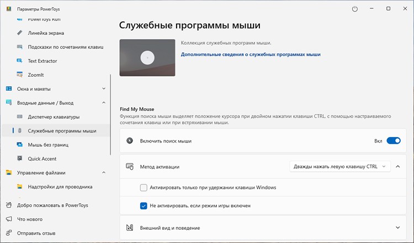The image size is (414, 243).
Task: Click the PowerToys app logo in title bar
Action: (9, 9)
